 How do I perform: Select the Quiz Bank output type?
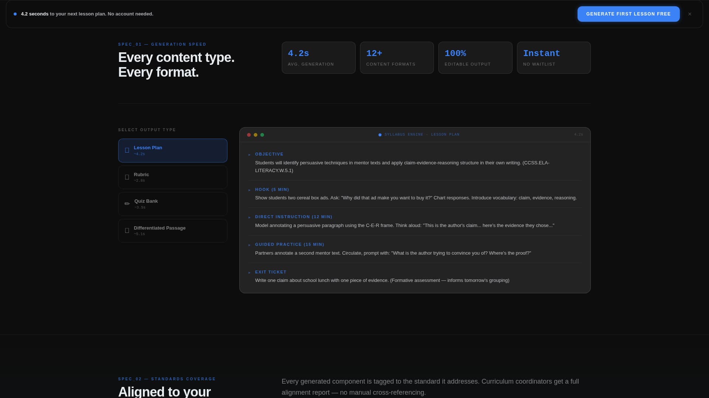(173, 204)
